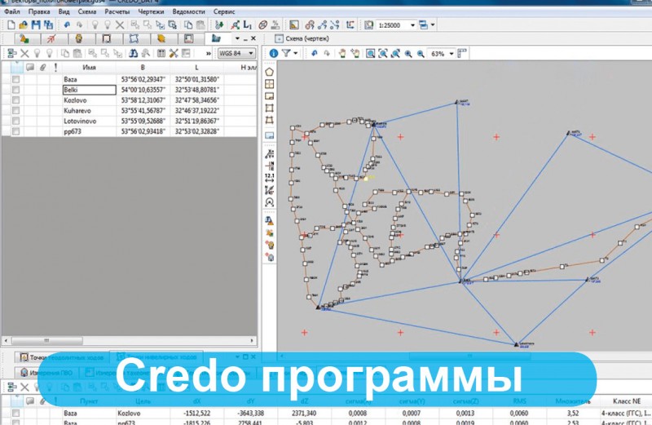This screenshot has height=425, width=652.
Task: Click the B latitude column header
Action: point(143,67)
